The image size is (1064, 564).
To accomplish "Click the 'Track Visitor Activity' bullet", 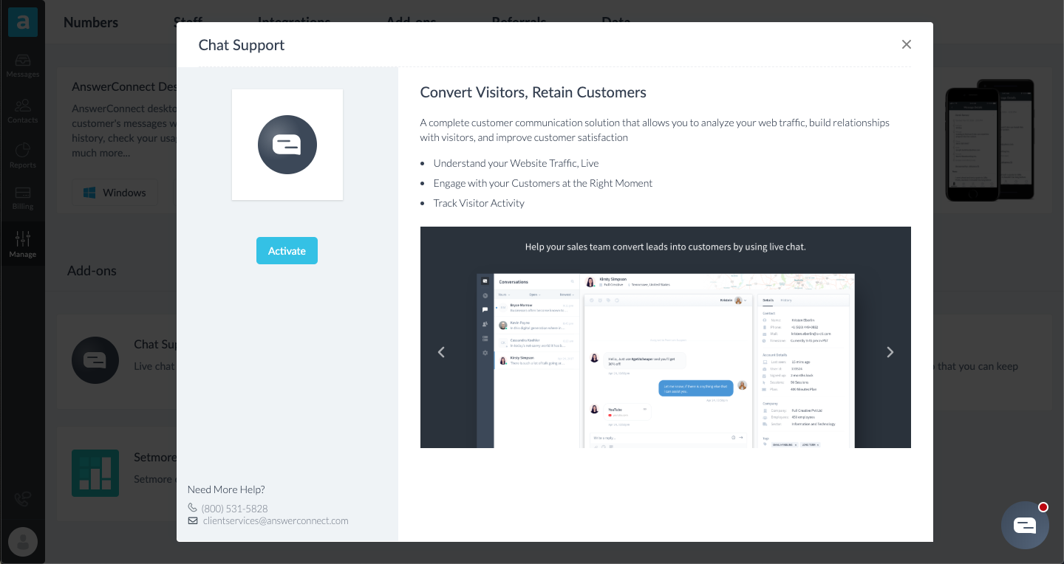I will (x=479, y=203).
